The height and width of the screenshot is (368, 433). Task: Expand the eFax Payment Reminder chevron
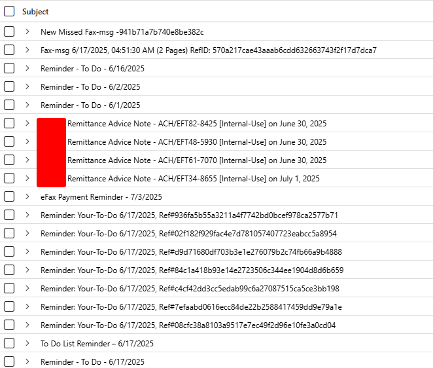(x=27, y=196)
